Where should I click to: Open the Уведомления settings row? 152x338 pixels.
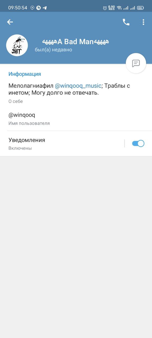[76, 143]
